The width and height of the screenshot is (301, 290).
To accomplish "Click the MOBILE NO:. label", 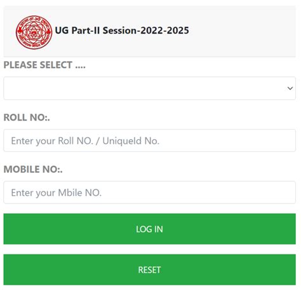I will pos(33,169).
